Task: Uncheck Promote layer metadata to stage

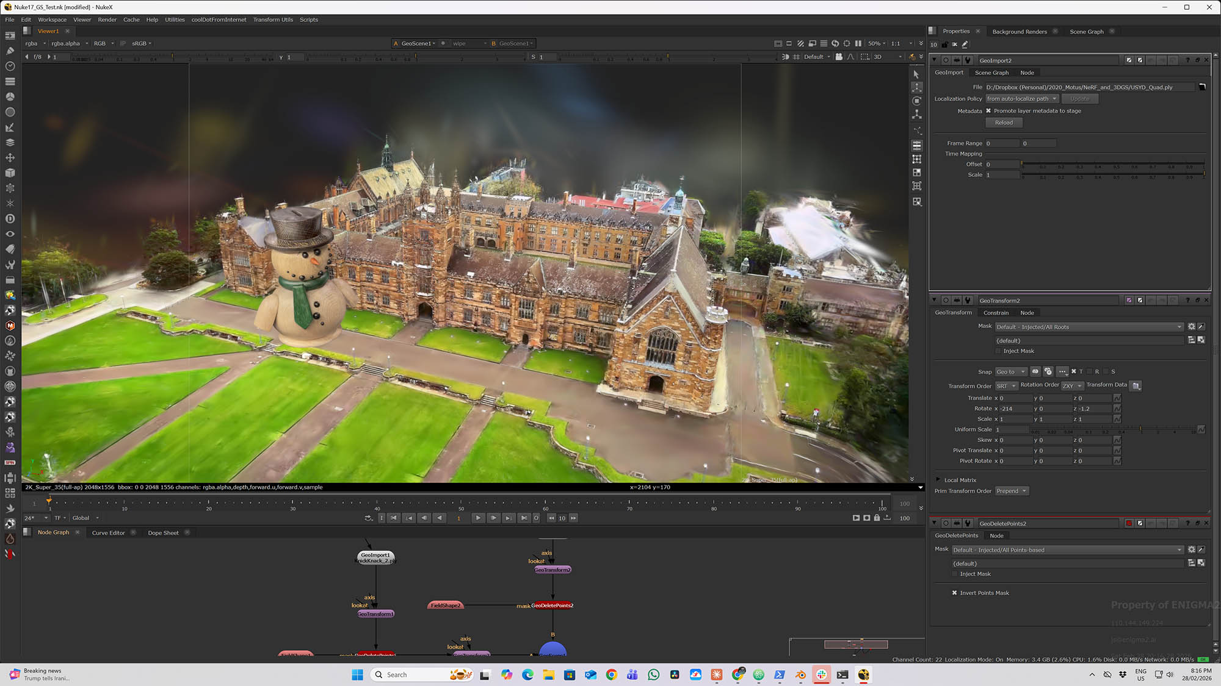Action: 988,111
